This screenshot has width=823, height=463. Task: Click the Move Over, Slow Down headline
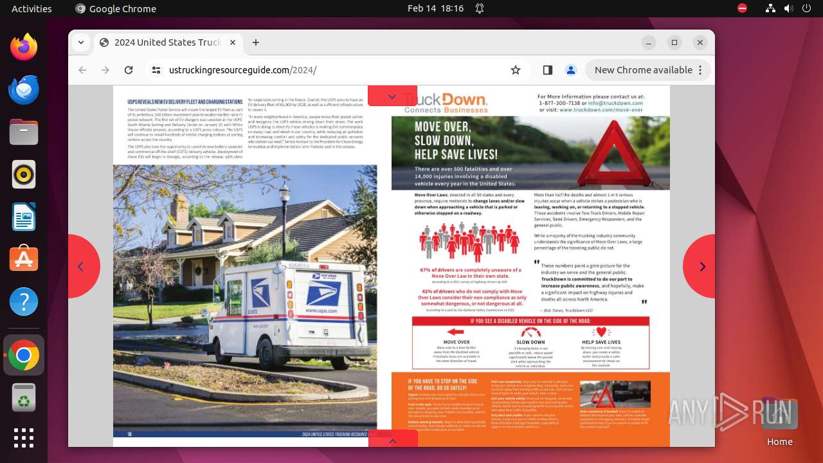(456, 141)
